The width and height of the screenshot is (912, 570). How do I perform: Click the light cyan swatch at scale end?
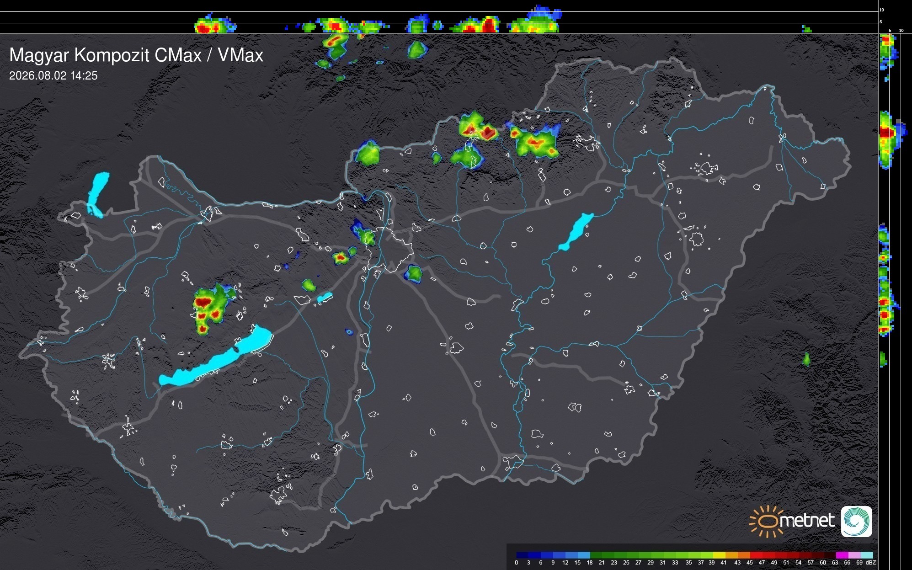click(867, 555)
